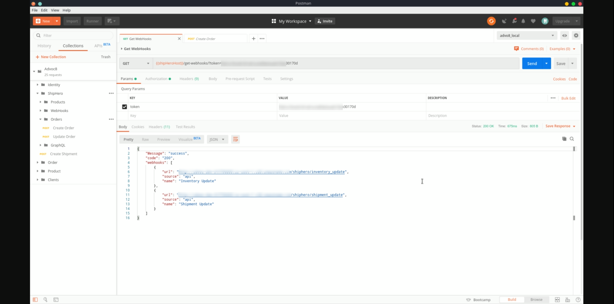Open the Save button dropdown arrow
This screenshot has height=304, width=614.
click(572, 63)
